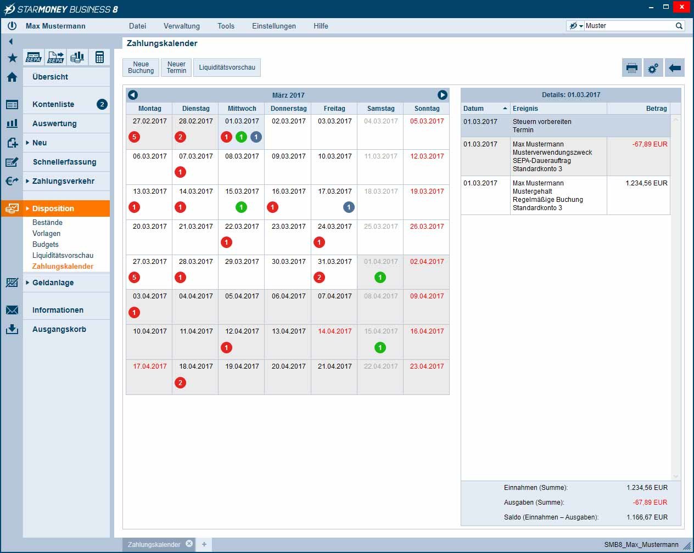The width and height of the screenshot is (694, 553).
Task: Open the bar chart analysis icon
Action: coord(12,123)
